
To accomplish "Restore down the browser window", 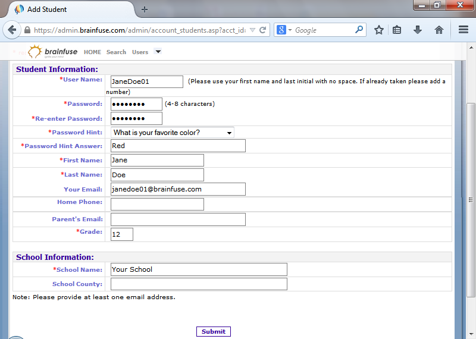I will pos(437,5).
